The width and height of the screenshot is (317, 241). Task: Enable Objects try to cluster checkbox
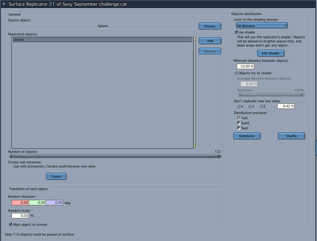pos(236,73)
